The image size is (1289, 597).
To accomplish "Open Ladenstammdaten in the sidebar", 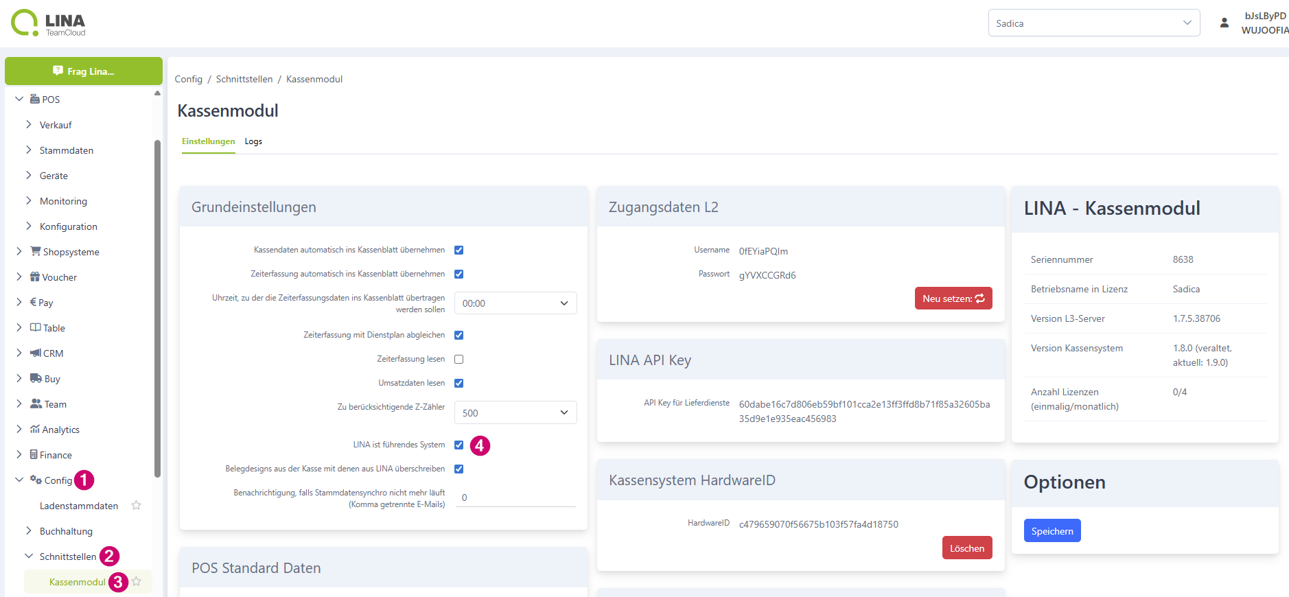I will click(x=79, y=506).
